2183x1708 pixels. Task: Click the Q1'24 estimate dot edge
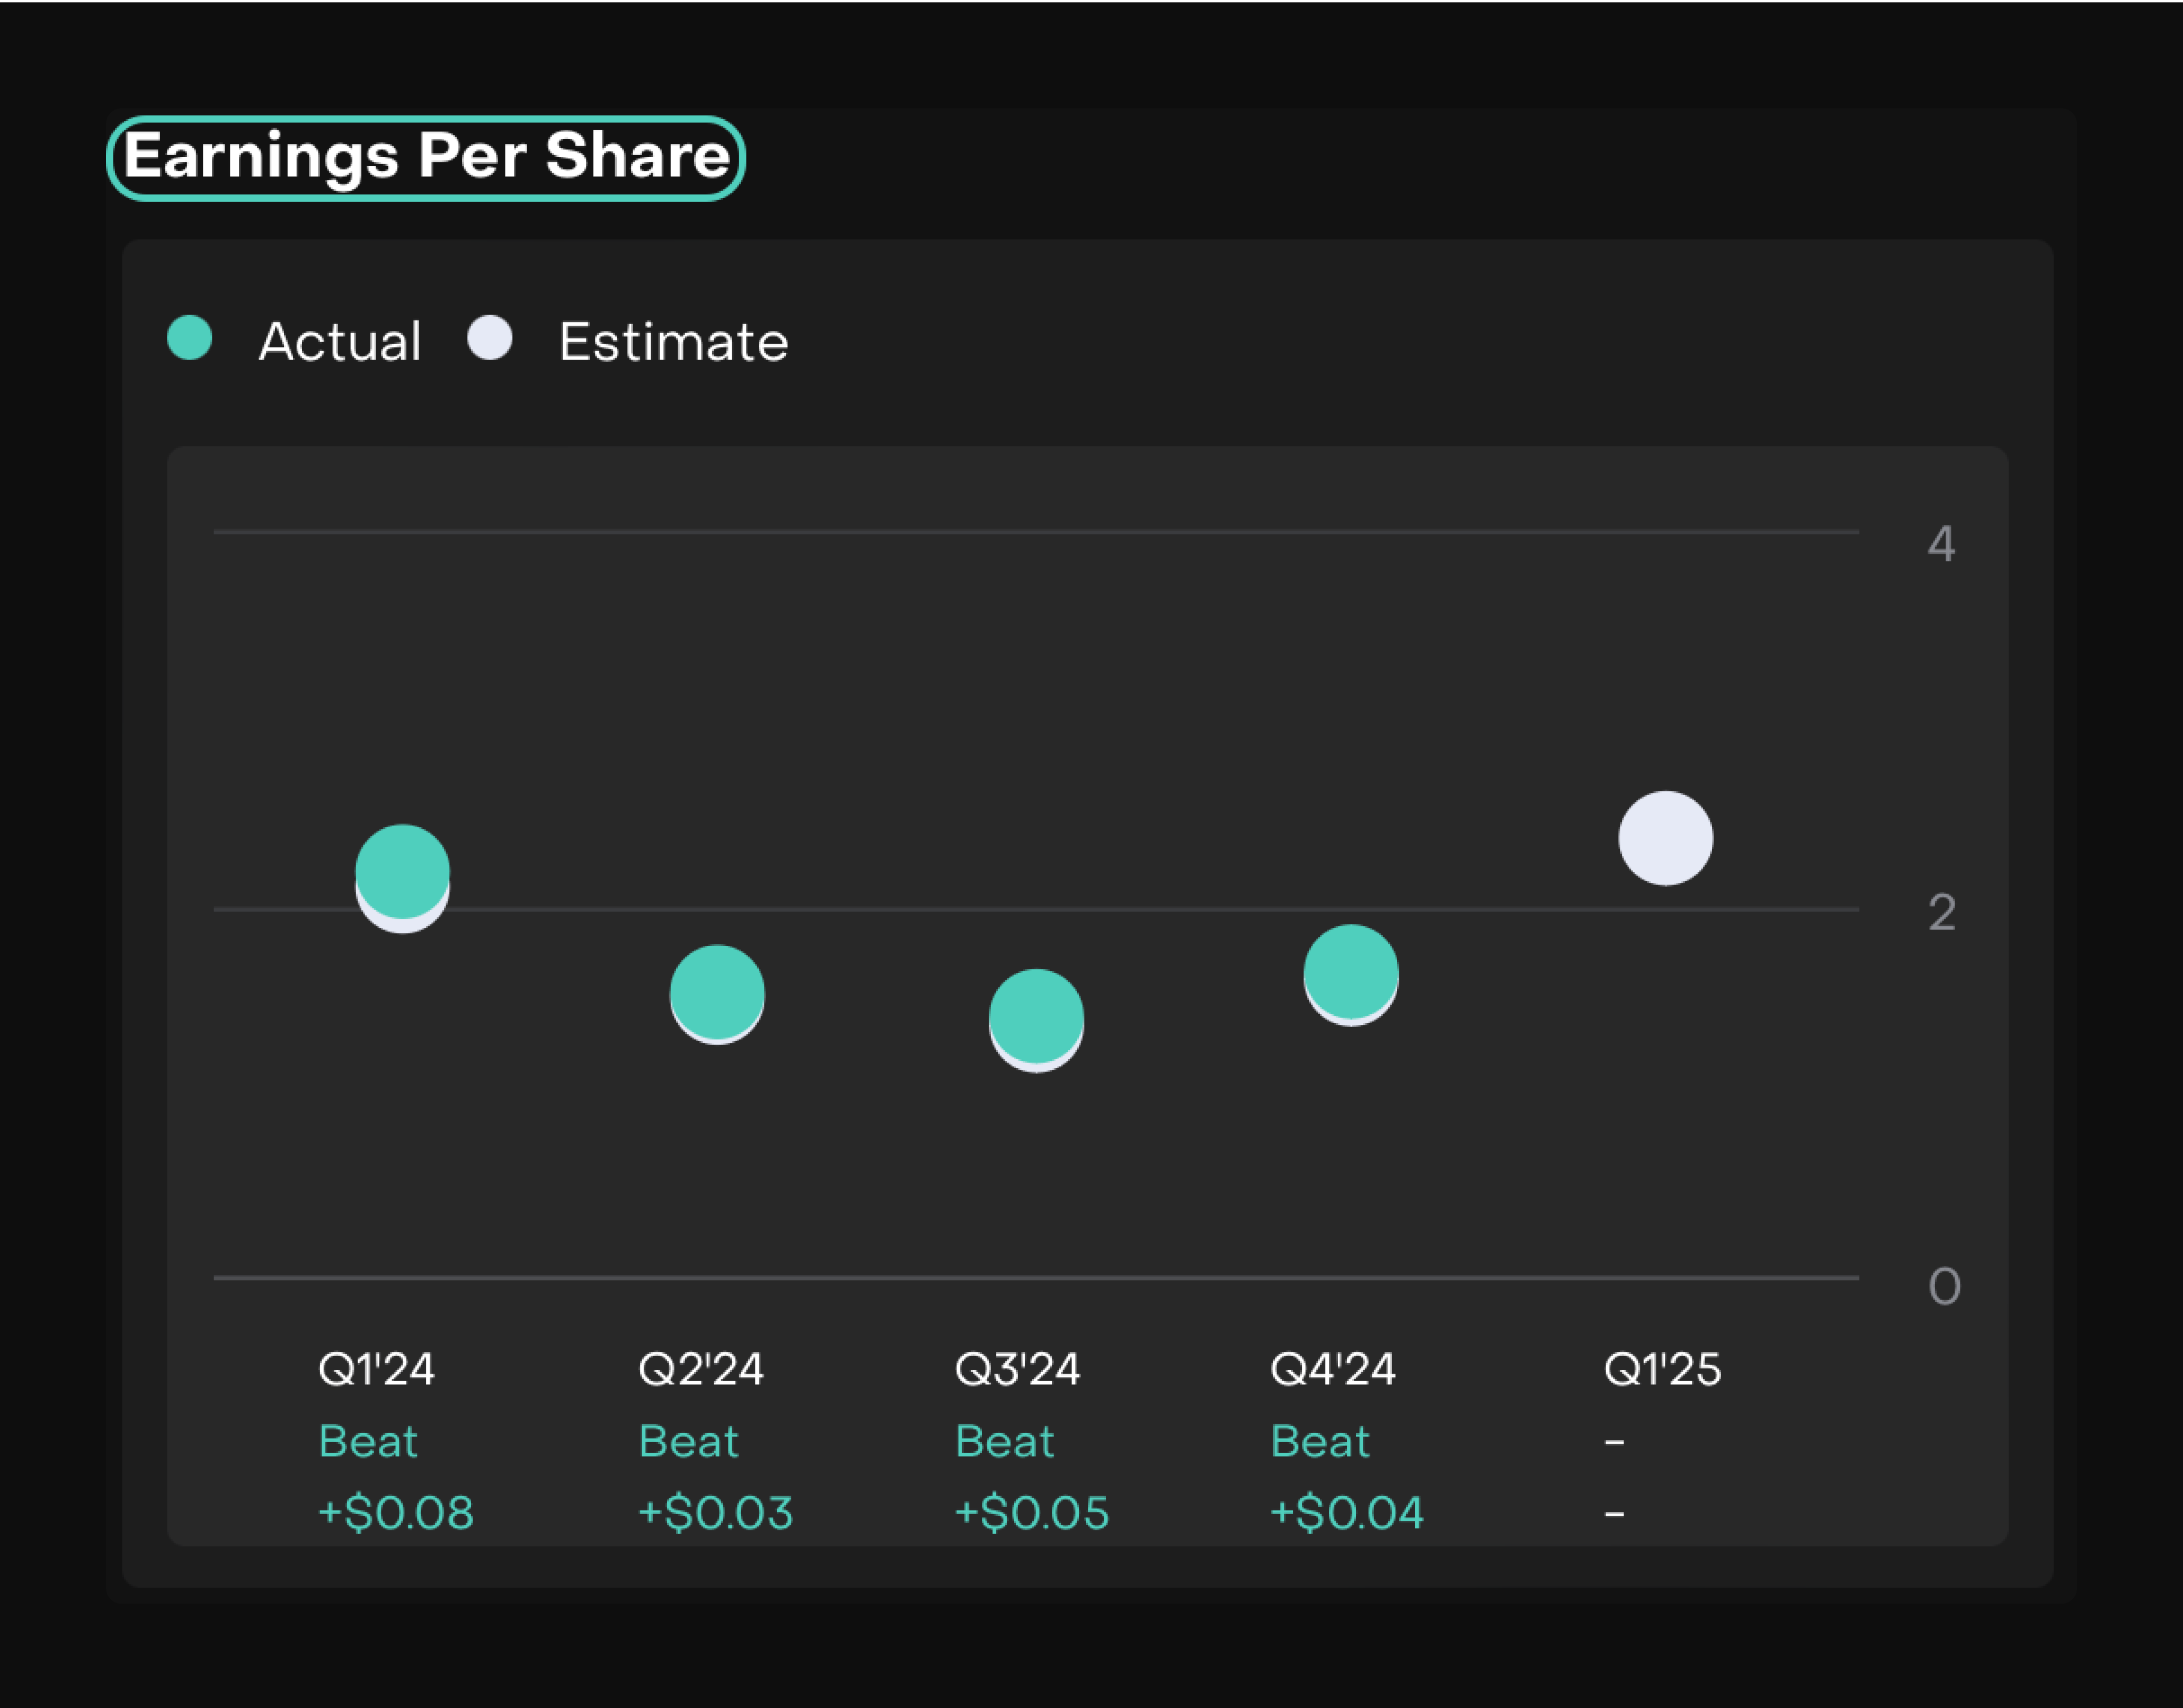tap(402, 926)
